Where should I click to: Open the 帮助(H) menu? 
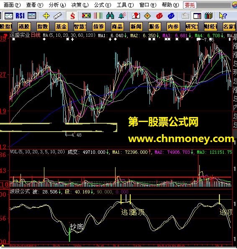coord(170,5)
